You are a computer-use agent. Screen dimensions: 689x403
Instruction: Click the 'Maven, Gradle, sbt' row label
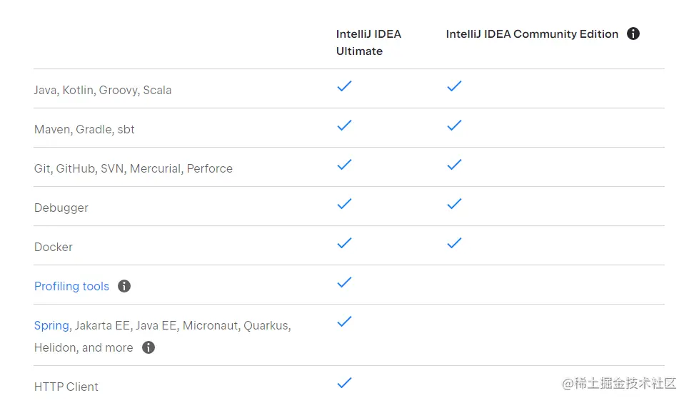point(84,129)
